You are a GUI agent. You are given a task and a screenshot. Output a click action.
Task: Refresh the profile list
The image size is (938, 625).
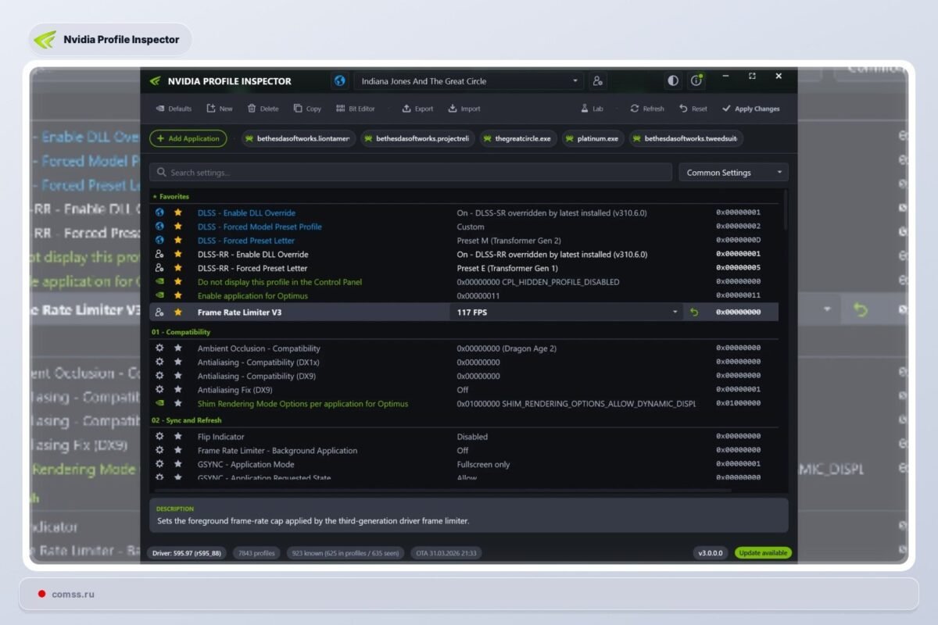click(x=647, y=109)
